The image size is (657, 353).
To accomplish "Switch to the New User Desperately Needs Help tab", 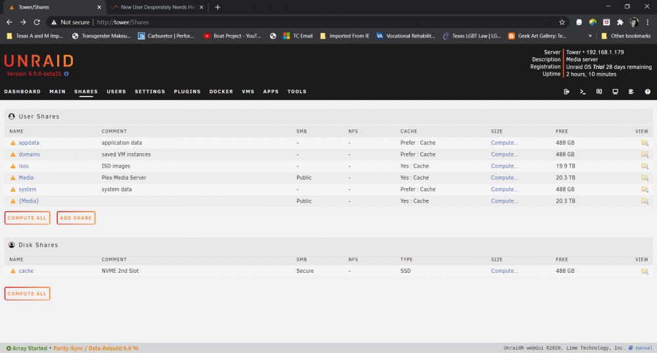I will point(157,7).
